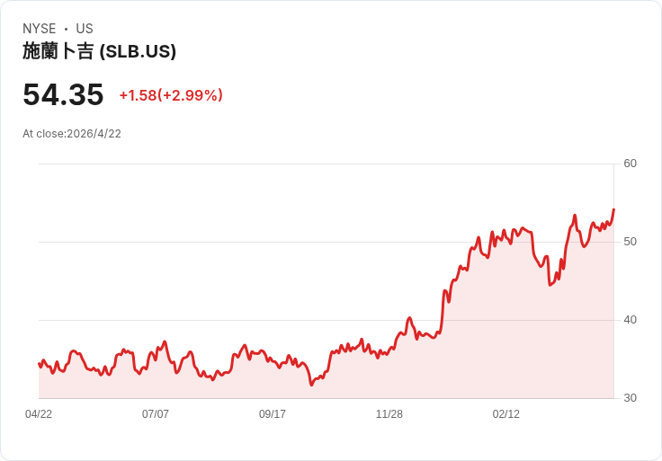This screenshot has width=662, height=461.
Task: Click the 11/28 date axis label
Action: pyautogui.click(x=389, y=414)
